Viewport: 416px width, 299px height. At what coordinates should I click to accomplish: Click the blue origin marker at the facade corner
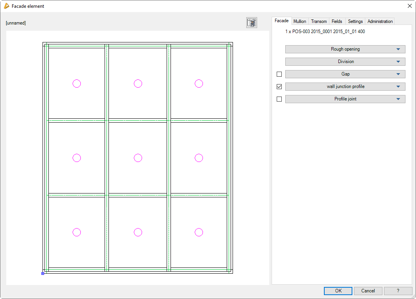43,273
